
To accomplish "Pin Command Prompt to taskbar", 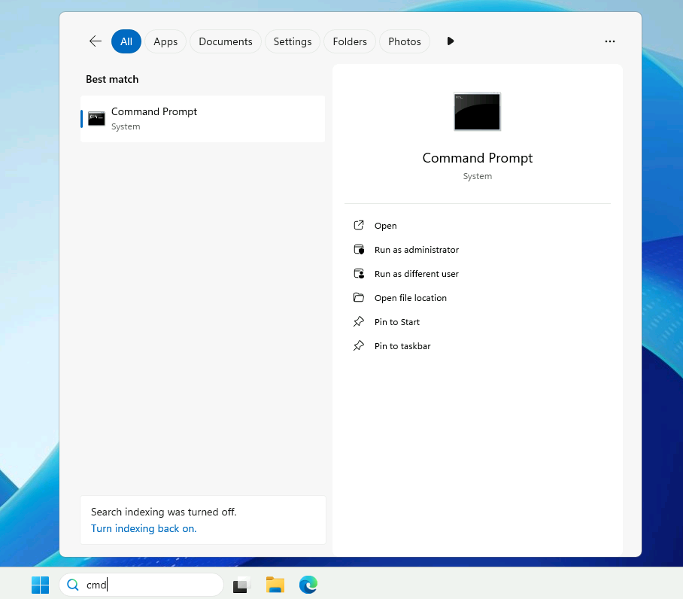I will point(402,346).
